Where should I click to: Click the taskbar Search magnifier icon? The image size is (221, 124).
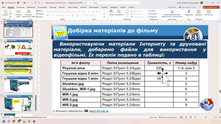[x=9, y=121]
